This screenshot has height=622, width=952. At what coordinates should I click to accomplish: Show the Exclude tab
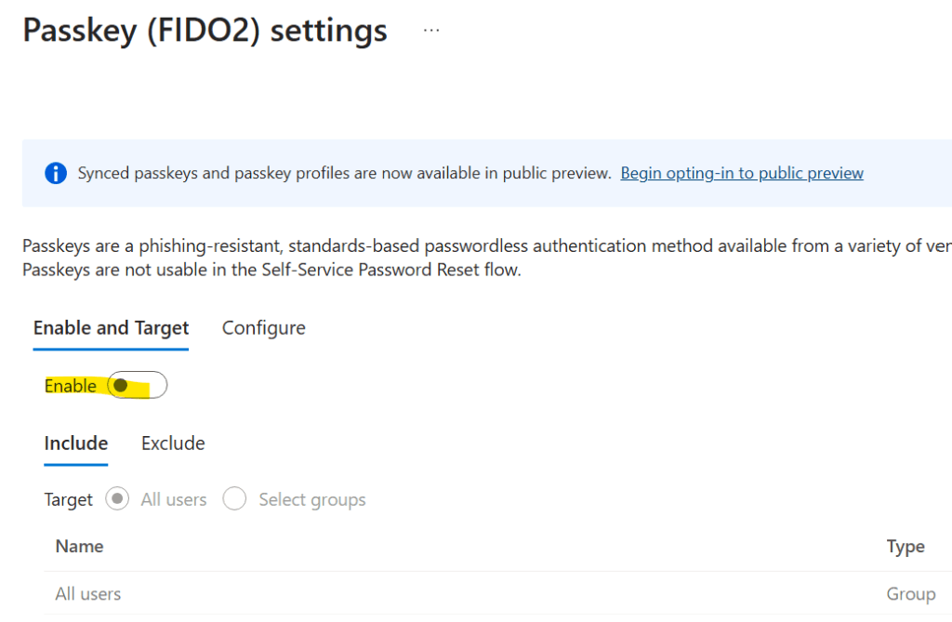173,443
